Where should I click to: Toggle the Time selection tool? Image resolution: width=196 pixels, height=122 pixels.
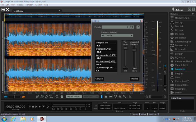click(101, 97)
